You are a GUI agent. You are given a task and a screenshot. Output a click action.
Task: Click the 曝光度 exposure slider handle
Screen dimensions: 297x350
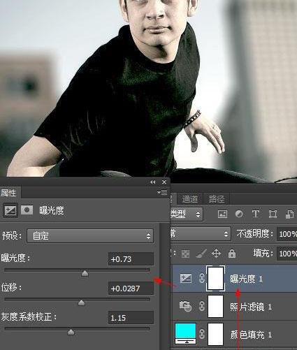[x=85, y=273]
